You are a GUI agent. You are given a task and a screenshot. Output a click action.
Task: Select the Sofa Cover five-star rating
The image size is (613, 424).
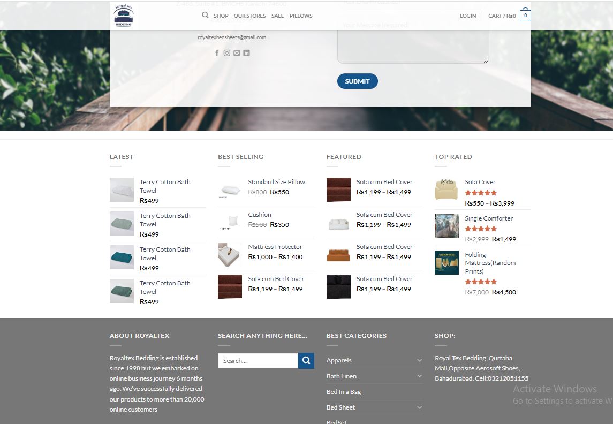(x=481, y=193)
